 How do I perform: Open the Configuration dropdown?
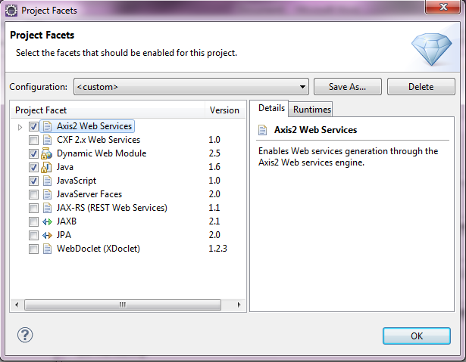tap(191, 87)
